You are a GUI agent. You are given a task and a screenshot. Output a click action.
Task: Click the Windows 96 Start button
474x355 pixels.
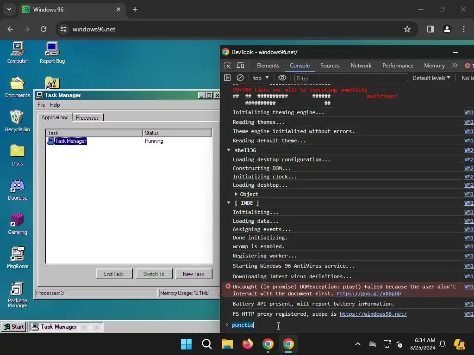pos(13,327)
